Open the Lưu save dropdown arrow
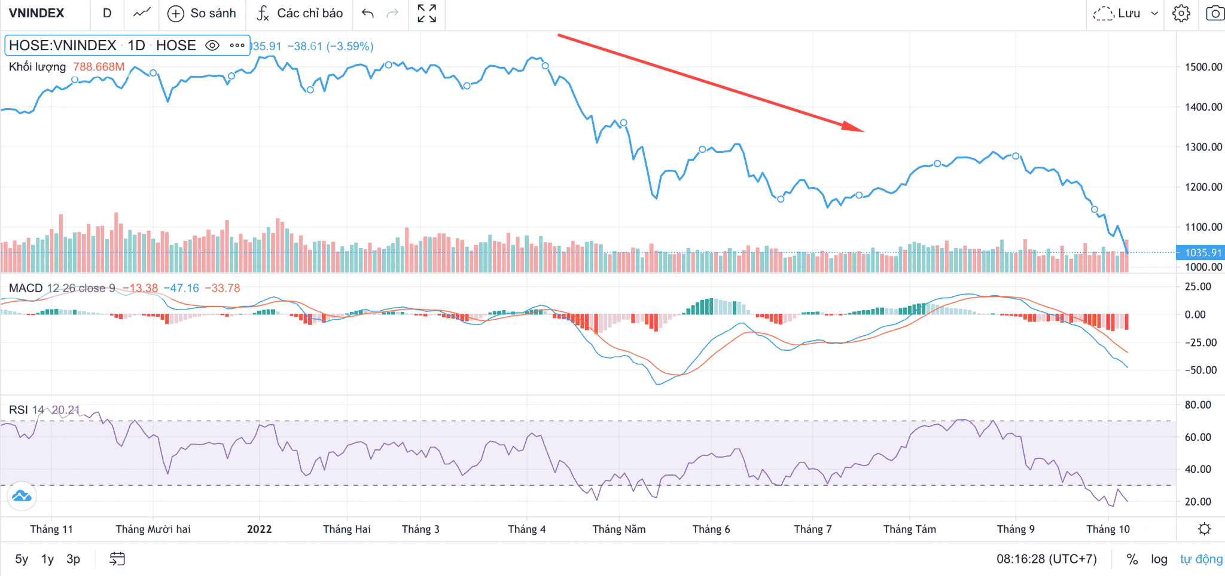1225x576 pixels. (x=1154, y=13)
